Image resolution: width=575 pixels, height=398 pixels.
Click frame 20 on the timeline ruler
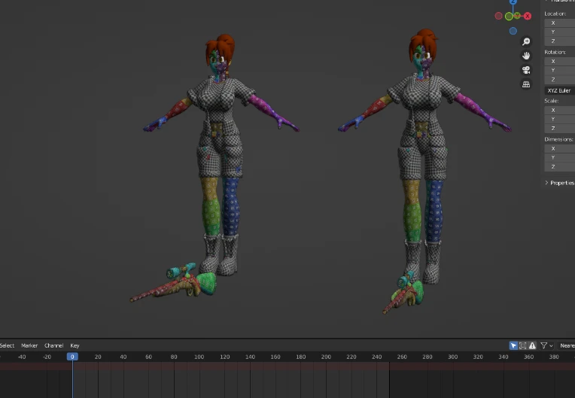point(98,357)
